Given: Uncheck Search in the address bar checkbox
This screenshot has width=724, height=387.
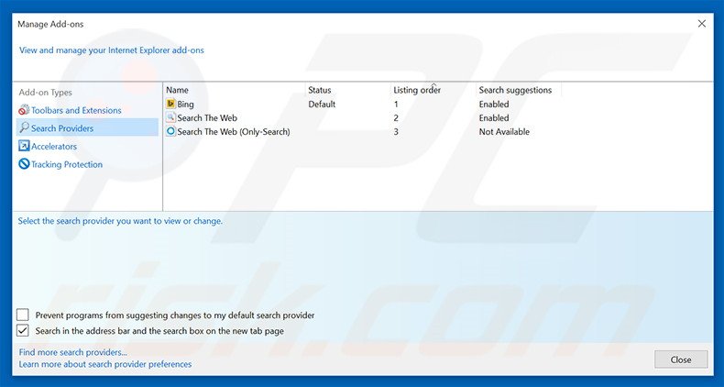Looking at the screenshot, I should tap(23, 331).
